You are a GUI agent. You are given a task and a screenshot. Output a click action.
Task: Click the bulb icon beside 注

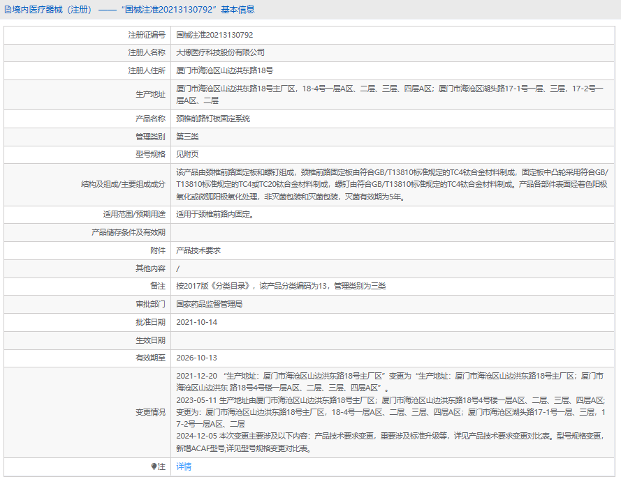click(x=154, y=466)
